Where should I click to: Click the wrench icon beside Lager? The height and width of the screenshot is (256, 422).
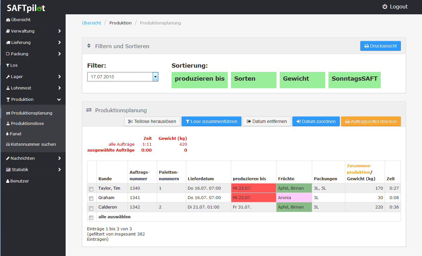point(8,77)
